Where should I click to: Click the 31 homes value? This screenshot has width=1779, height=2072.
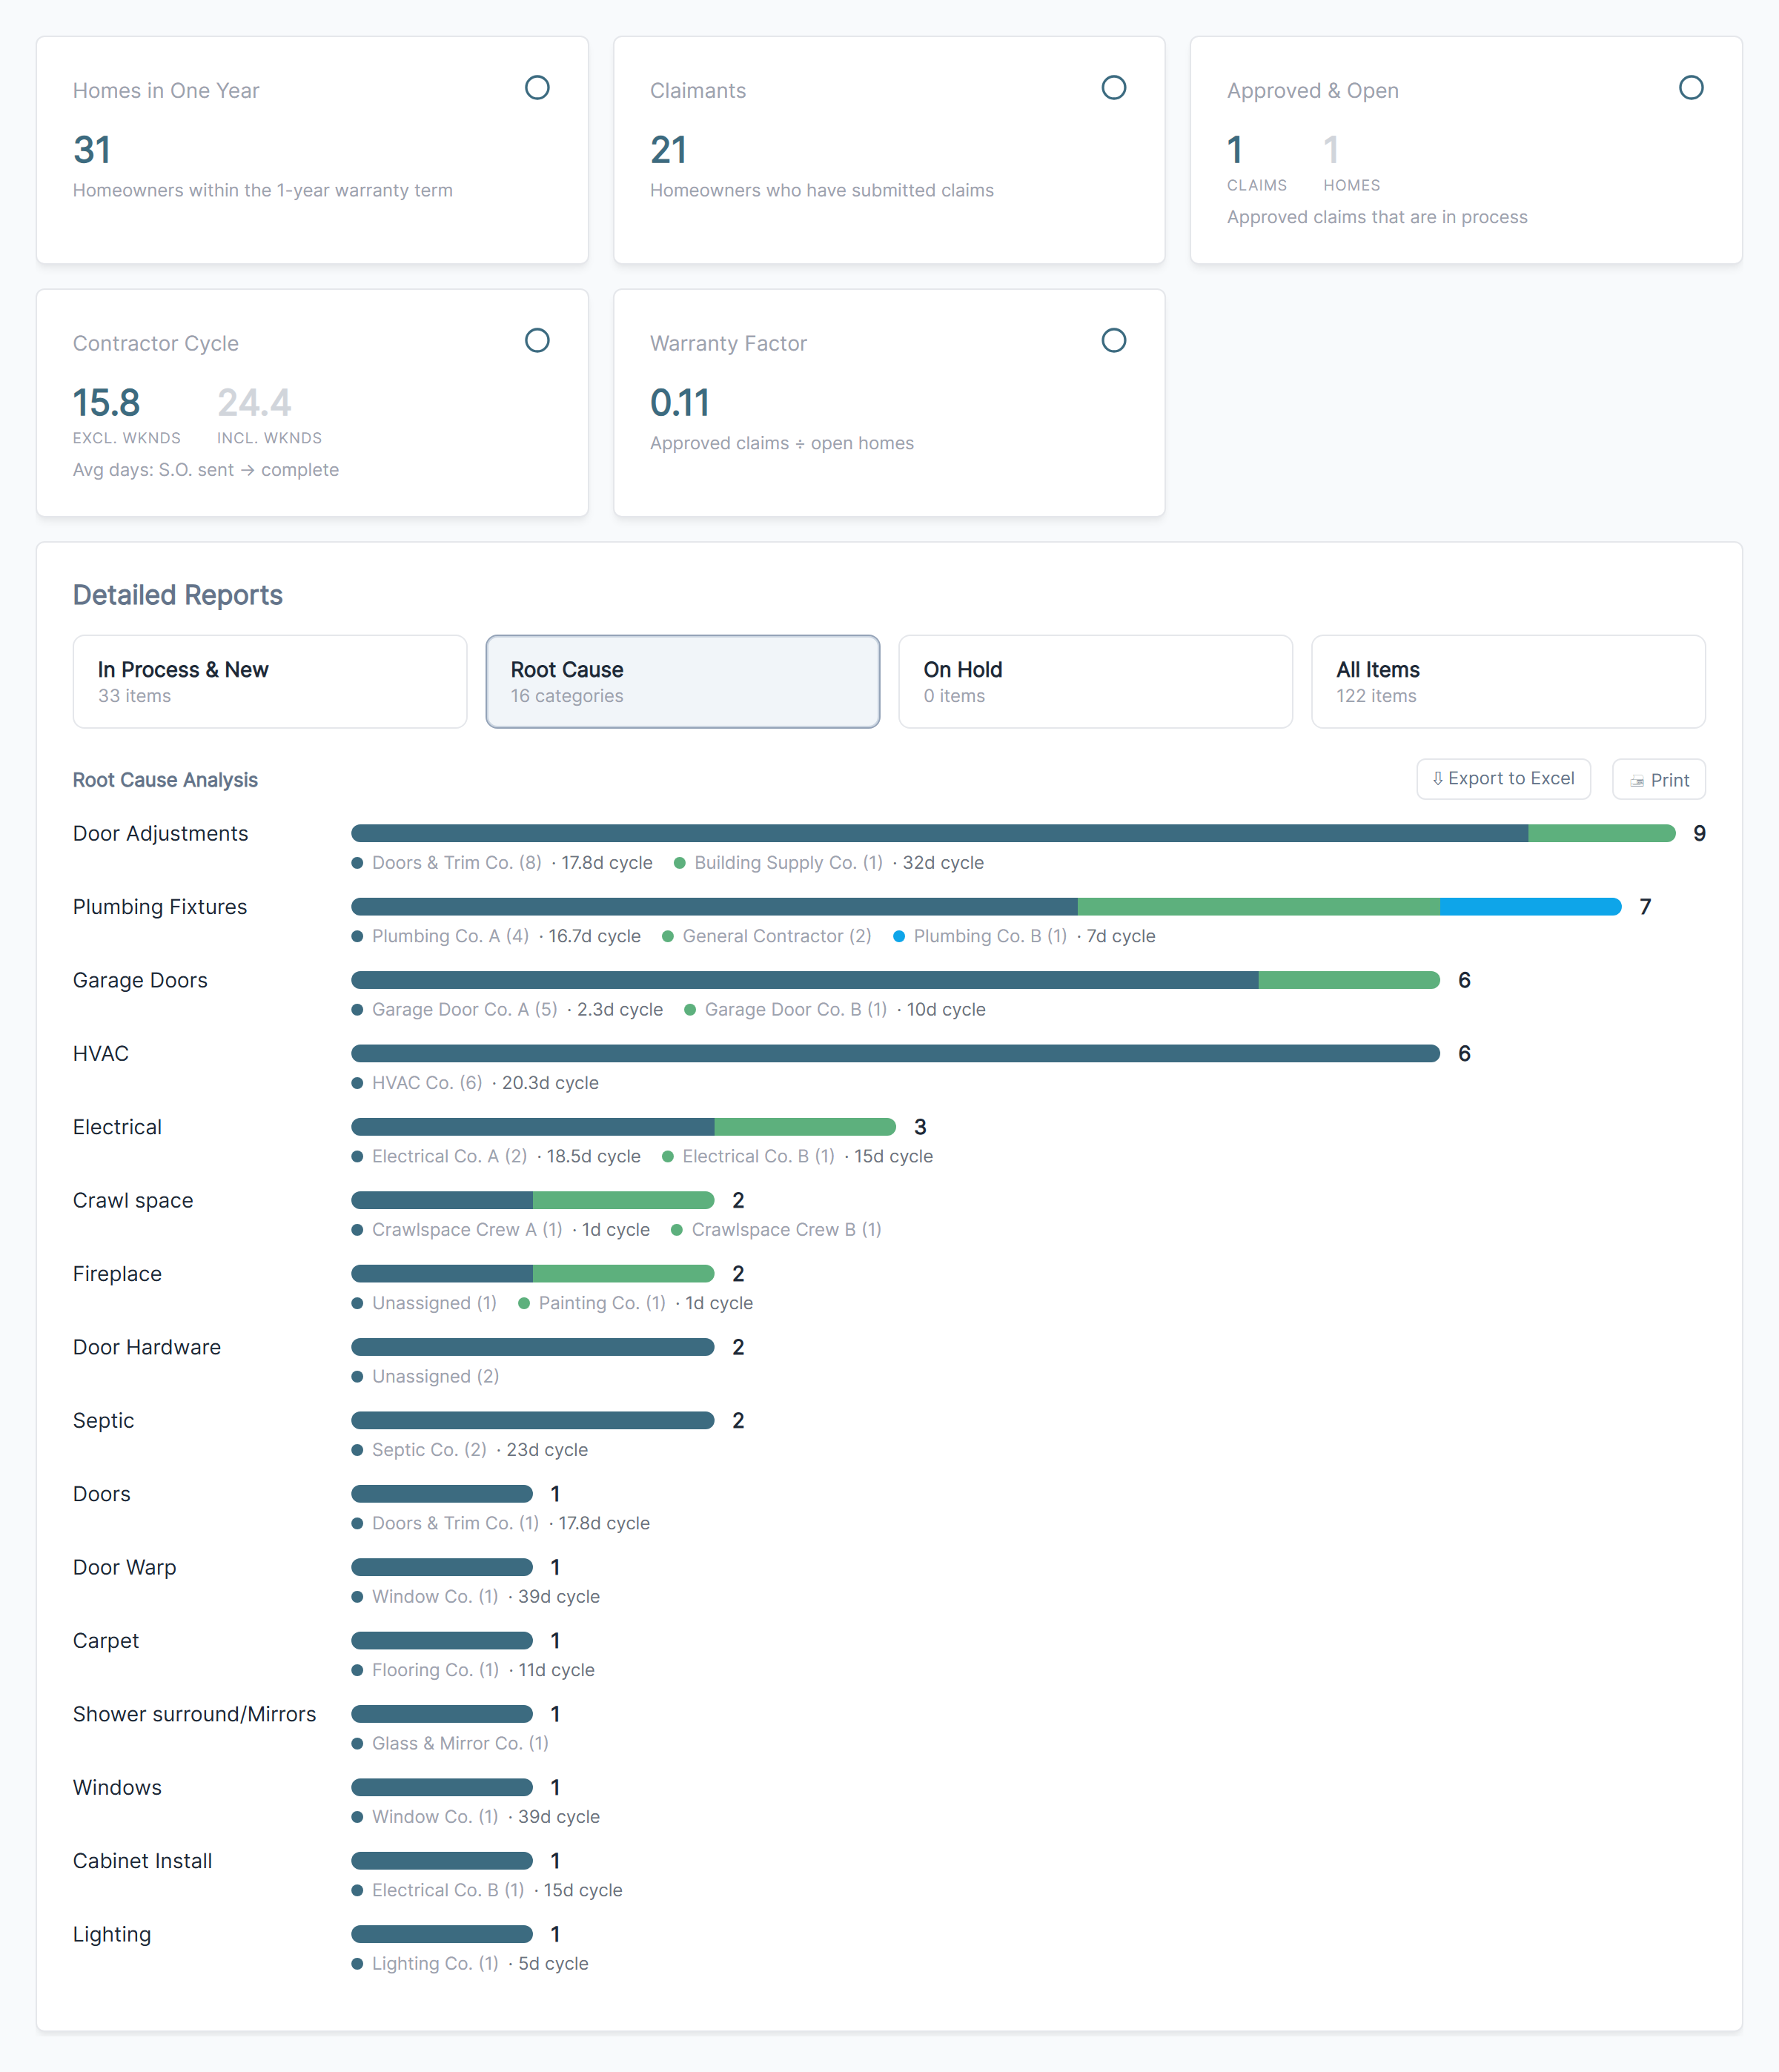coord(92,150)
